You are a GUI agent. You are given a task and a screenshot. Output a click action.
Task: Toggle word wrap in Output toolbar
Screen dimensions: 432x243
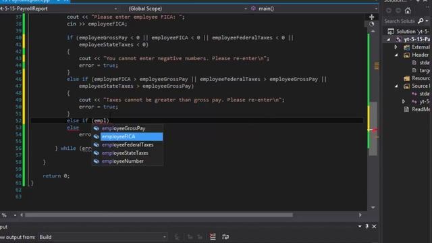coord(225,237)
